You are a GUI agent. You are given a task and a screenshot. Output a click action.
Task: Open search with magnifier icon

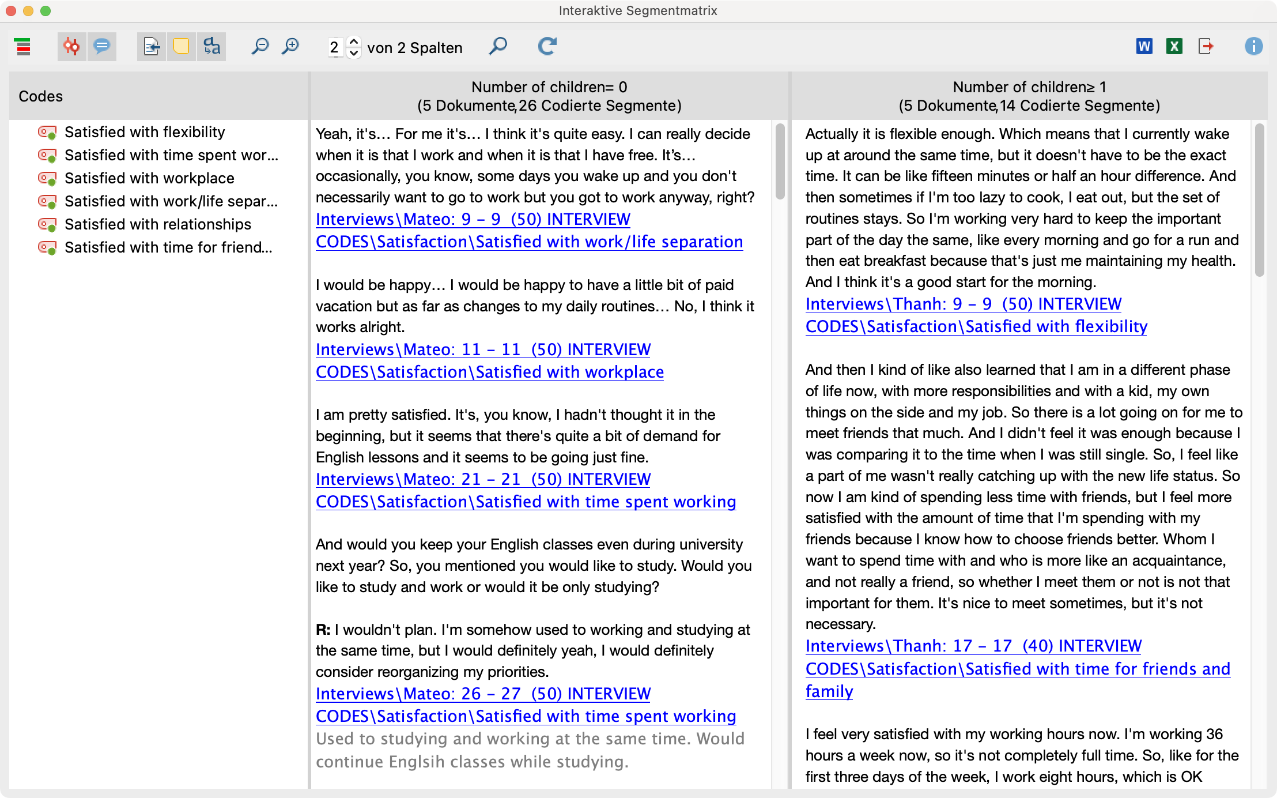tap(498, 47)
